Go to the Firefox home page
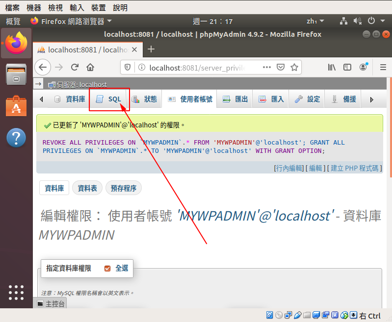 tap(90, 67)
